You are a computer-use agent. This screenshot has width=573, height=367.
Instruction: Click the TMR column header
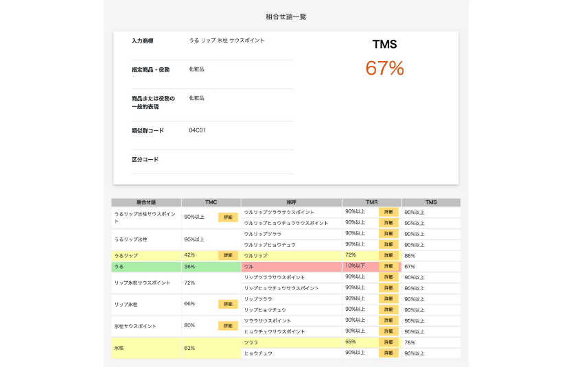click(x=372, y=202)
